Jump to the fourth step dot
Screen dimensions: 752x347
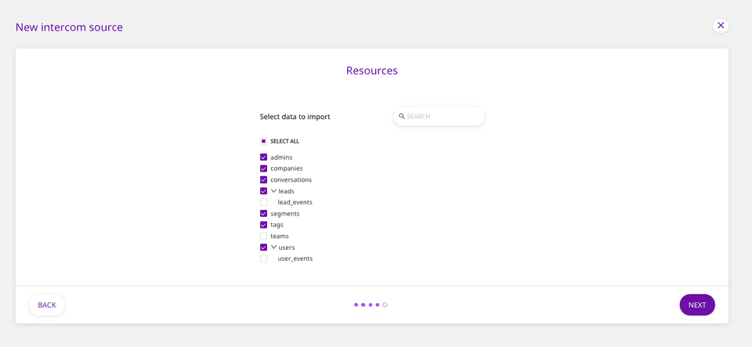pos(378,305)
